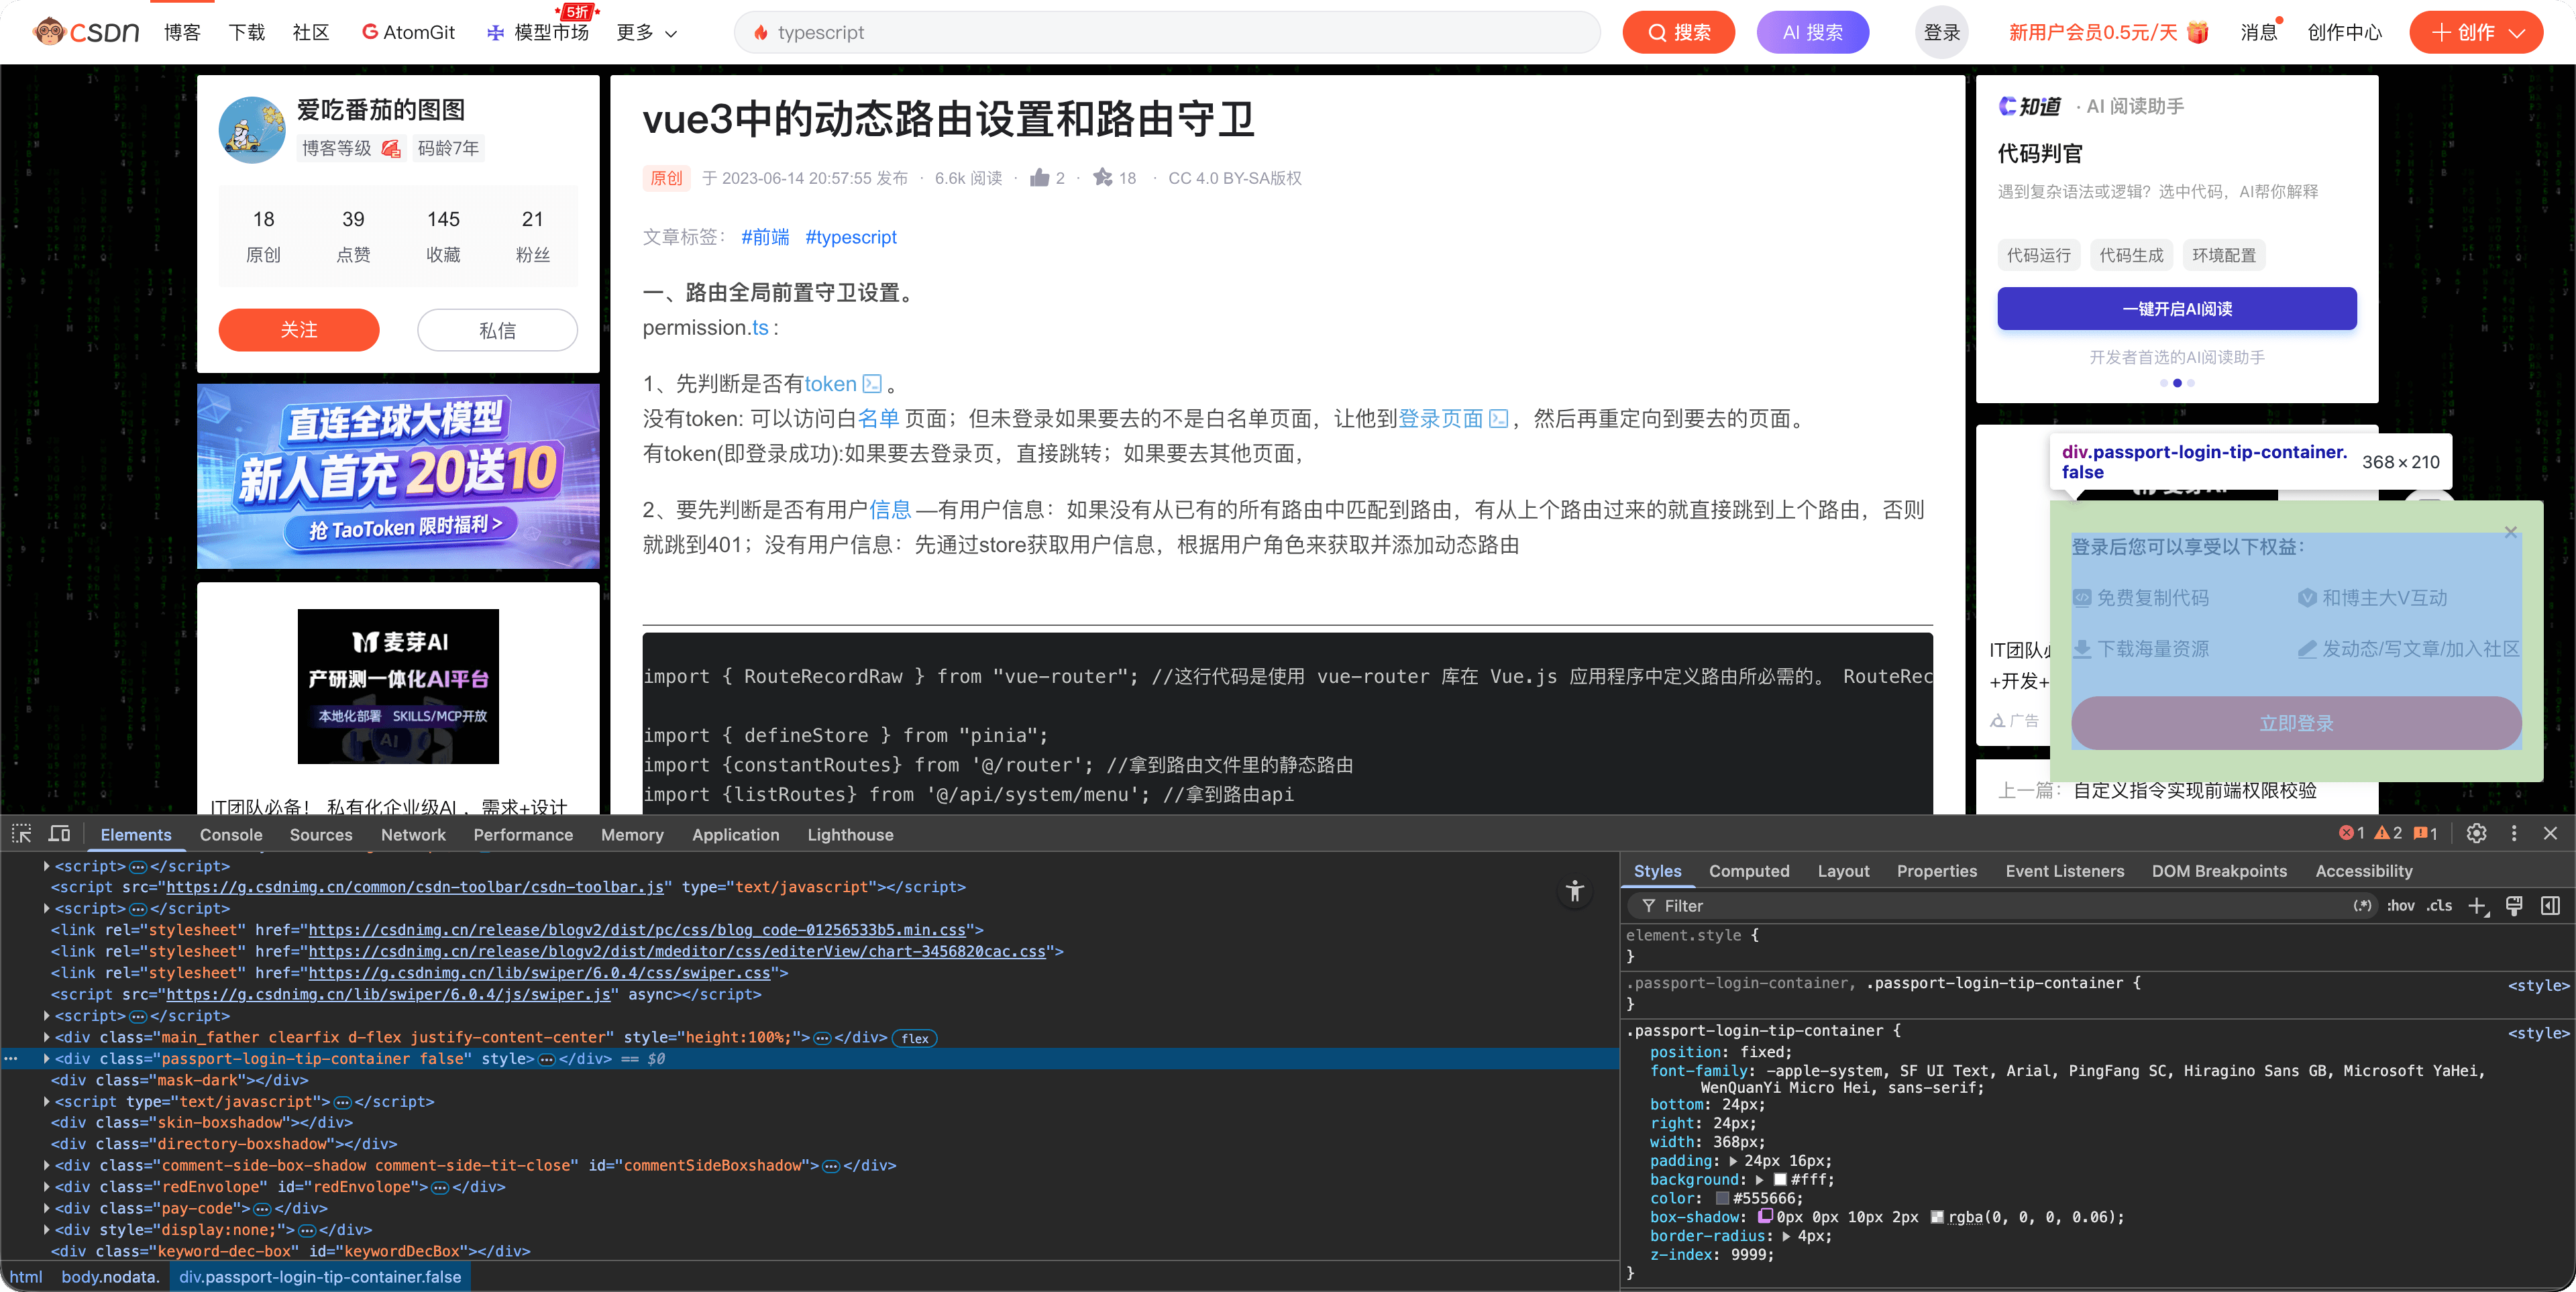
Task: Toggle the computed styles sidebar icon
Action: pos(2551,906)
